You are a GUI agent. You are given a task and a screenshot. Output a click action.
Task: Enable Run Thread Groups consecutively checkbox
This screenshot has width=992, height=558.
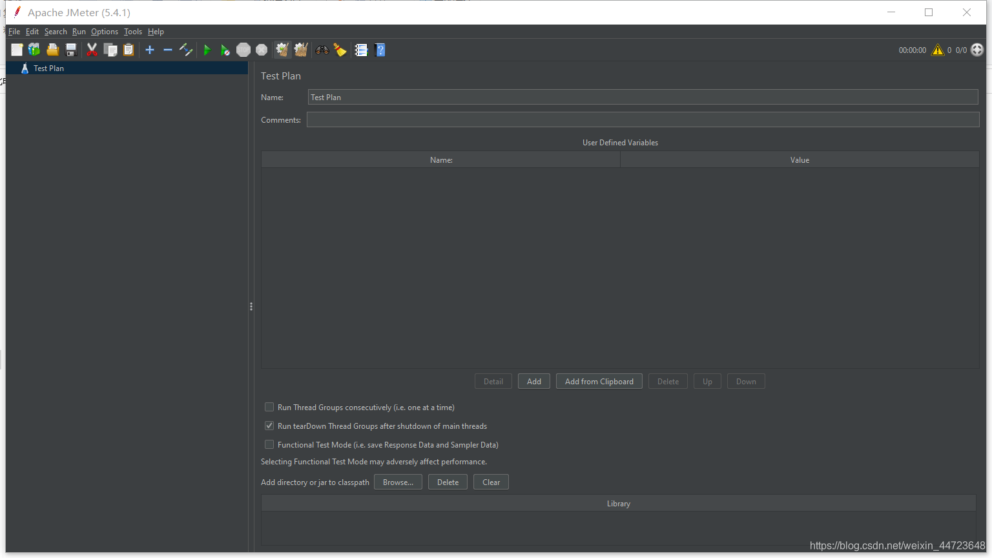[269, 407]
